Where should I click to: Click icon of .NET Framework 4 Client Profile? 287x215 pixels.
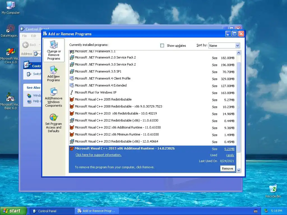72,79
